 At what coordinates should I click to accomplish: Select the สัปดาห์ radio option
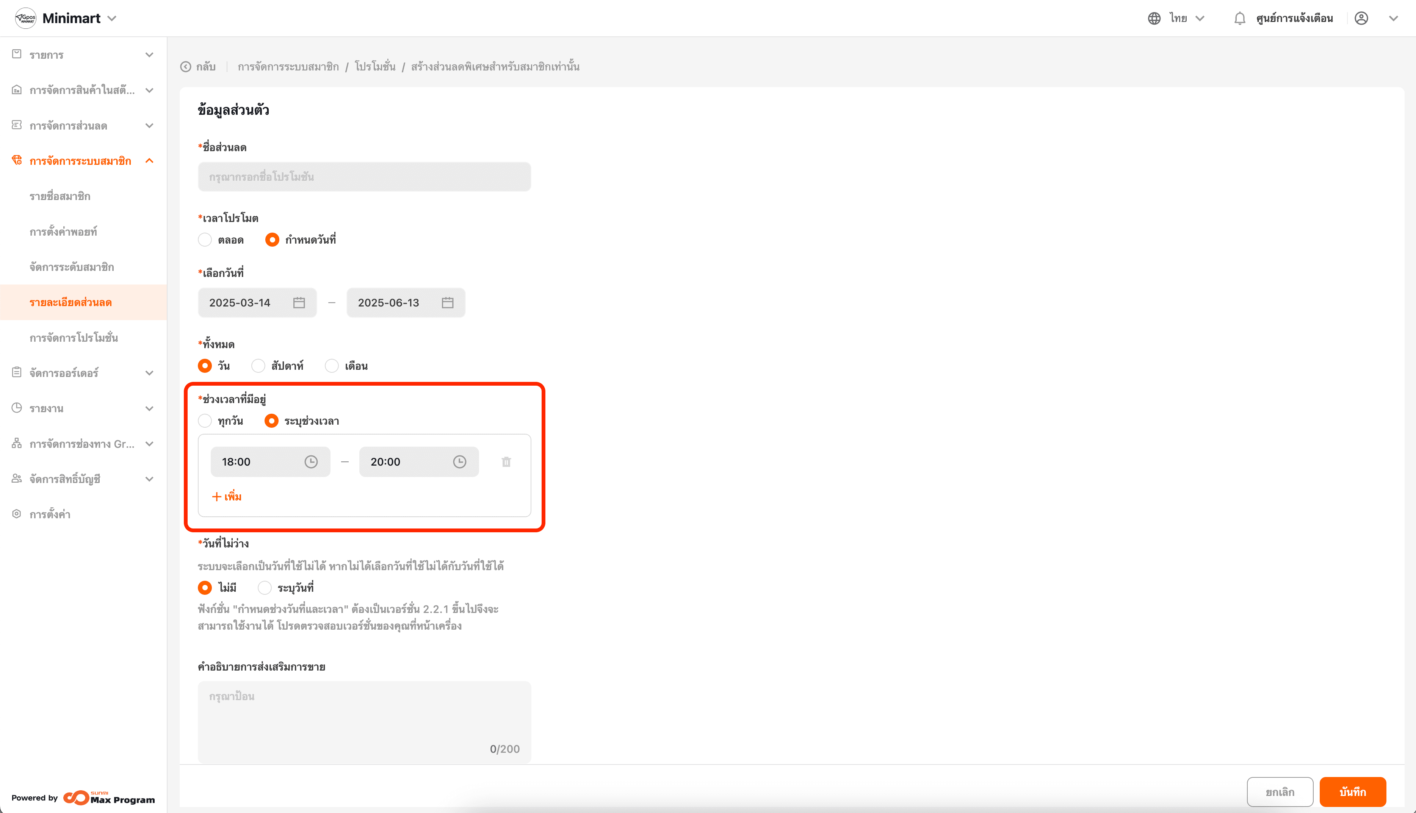258,366
